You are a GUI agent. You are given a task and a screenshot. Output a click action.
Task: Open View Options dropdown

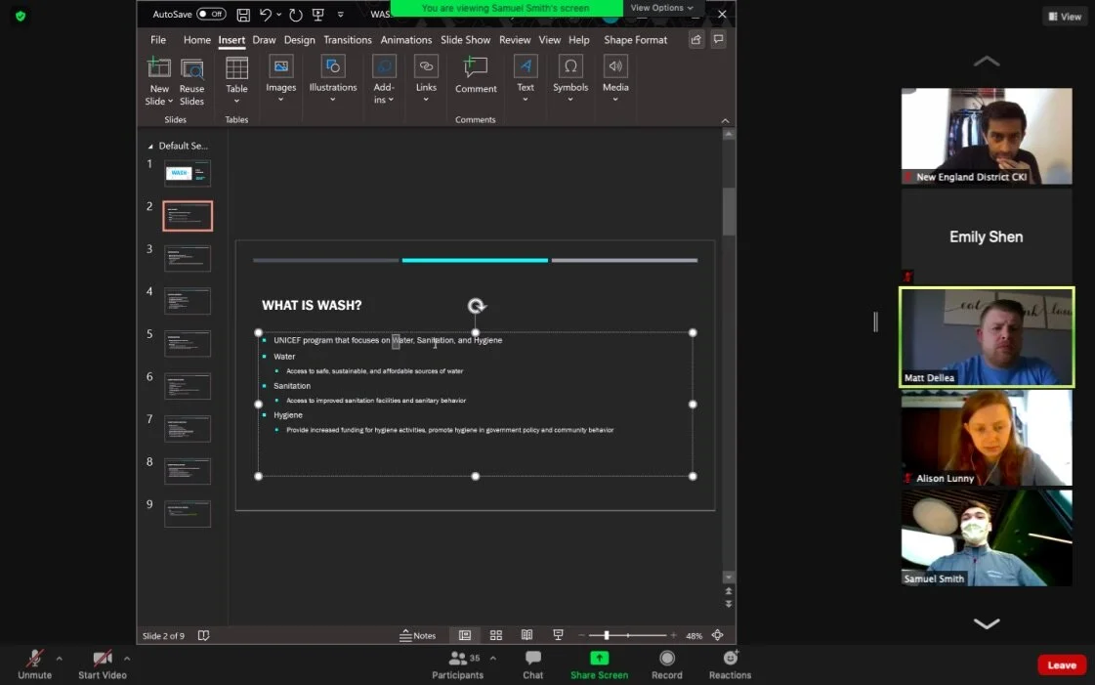point(661,8)
